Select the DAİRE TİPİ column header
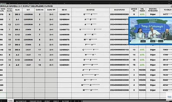 pyautogui.click(x=51, y=10)
